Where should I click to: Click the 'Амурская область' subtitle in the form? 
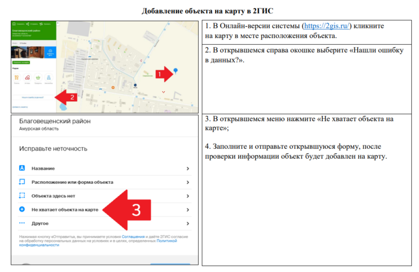point(39,129)
